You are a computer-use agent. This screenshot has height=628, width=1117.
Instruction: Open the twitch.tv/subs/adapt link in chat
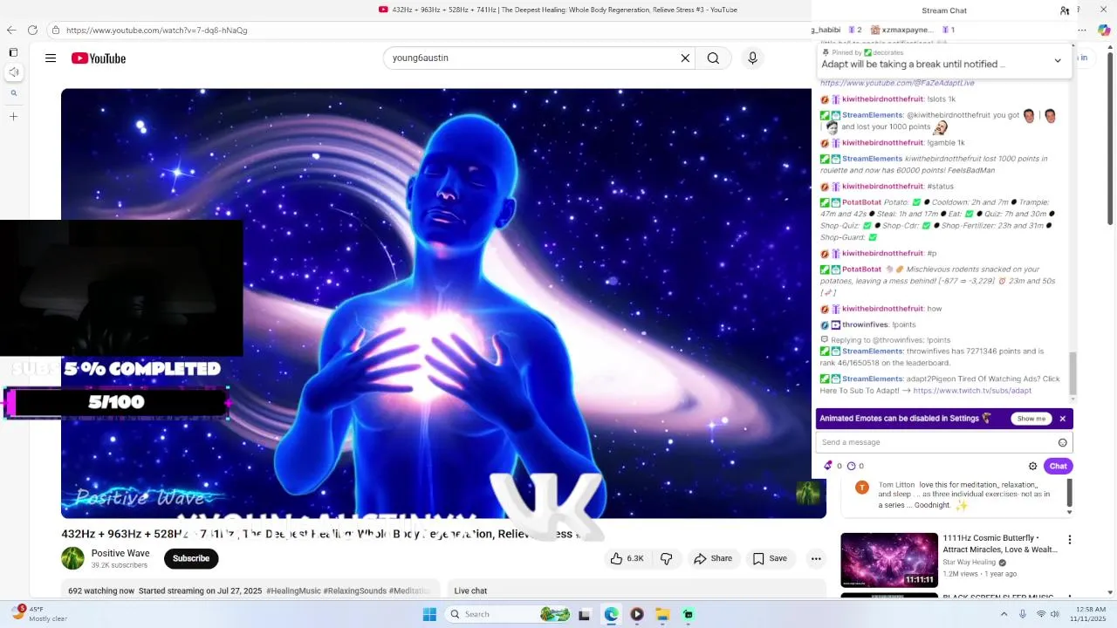coord(972,391)
